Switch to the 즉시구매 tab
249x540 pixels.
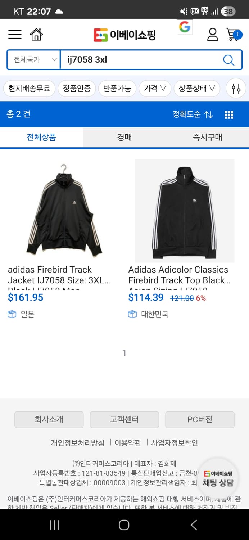[207, 137]
